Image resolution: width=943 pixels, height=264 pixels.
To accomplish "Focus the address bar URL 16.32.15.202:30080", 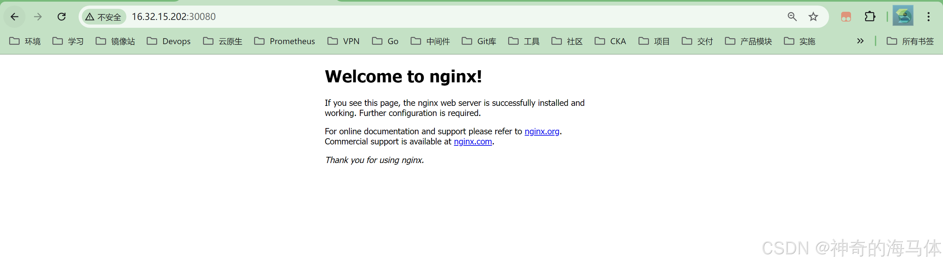I will coord(174,17).
